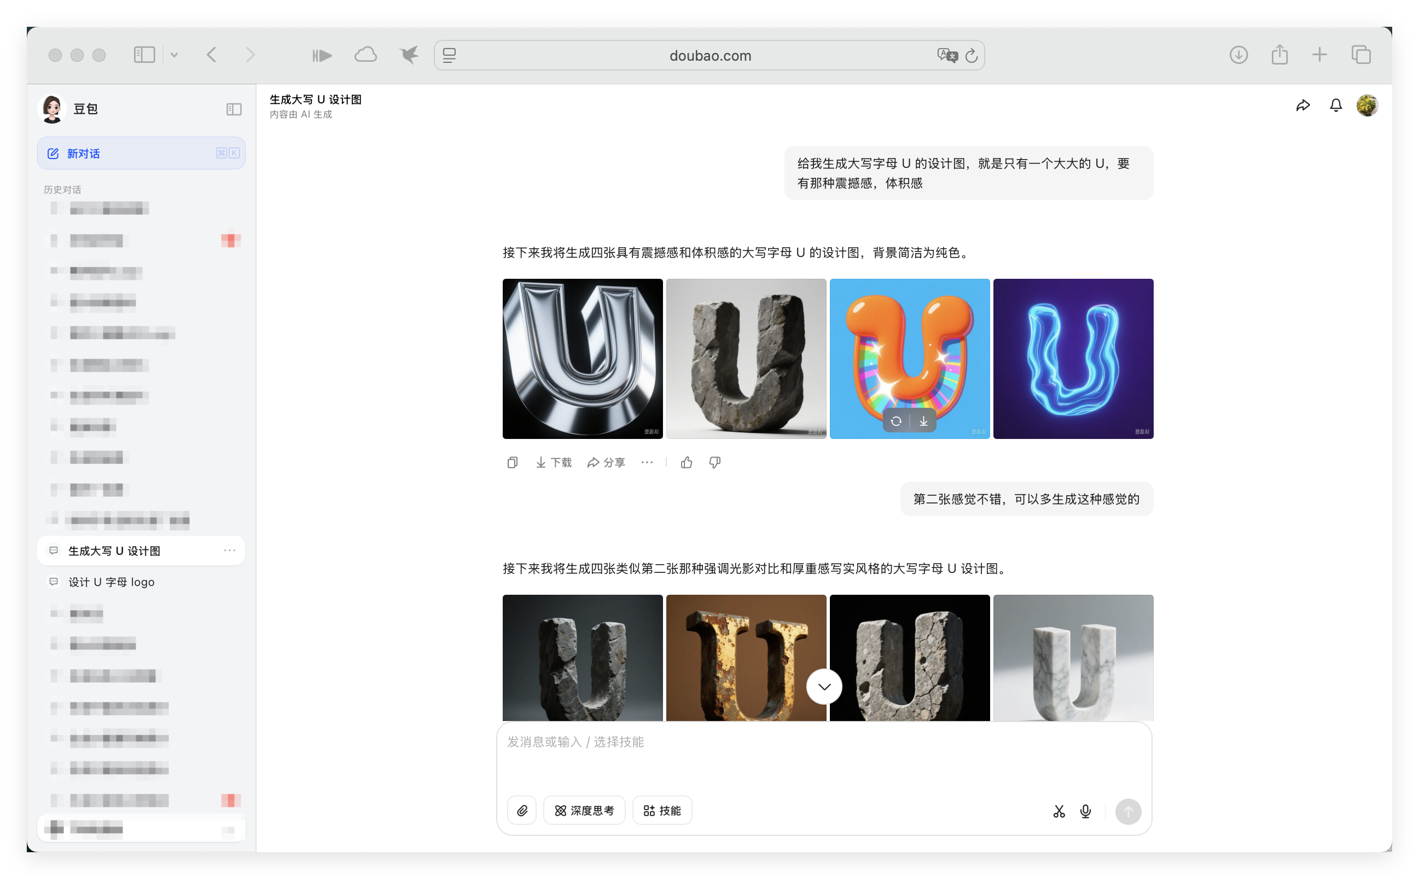Switch to the 设计 U 字母 logo conversation
This screenshot has height=879, width=1419.
click(111, 581)
